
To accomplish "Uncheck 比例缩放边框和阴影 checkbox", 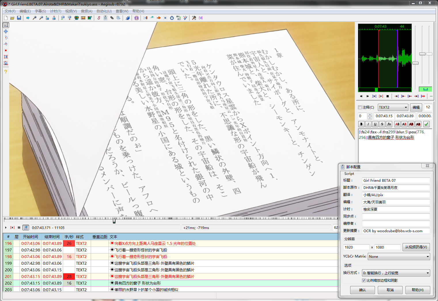I will coord(364,280).
